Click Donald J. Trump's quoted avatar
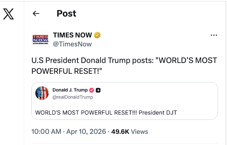The width and height of the screenshot is (227, 145). (x=42, y=93)
